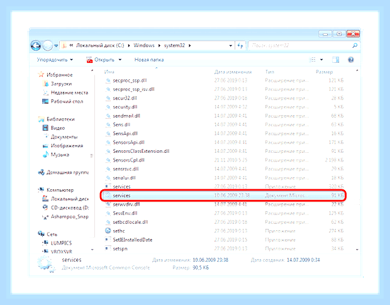Image resolution: width=390 pixels, height=305 pixels.
Task: Open the Изображения library
Action: pos(63,146)
